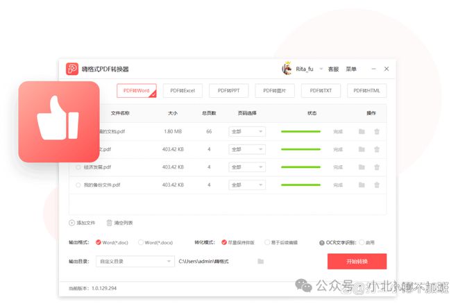Click the 总页数 column header
Image resolution: width=458 pixels, height=304 pixels.
(x=209, y=113)
